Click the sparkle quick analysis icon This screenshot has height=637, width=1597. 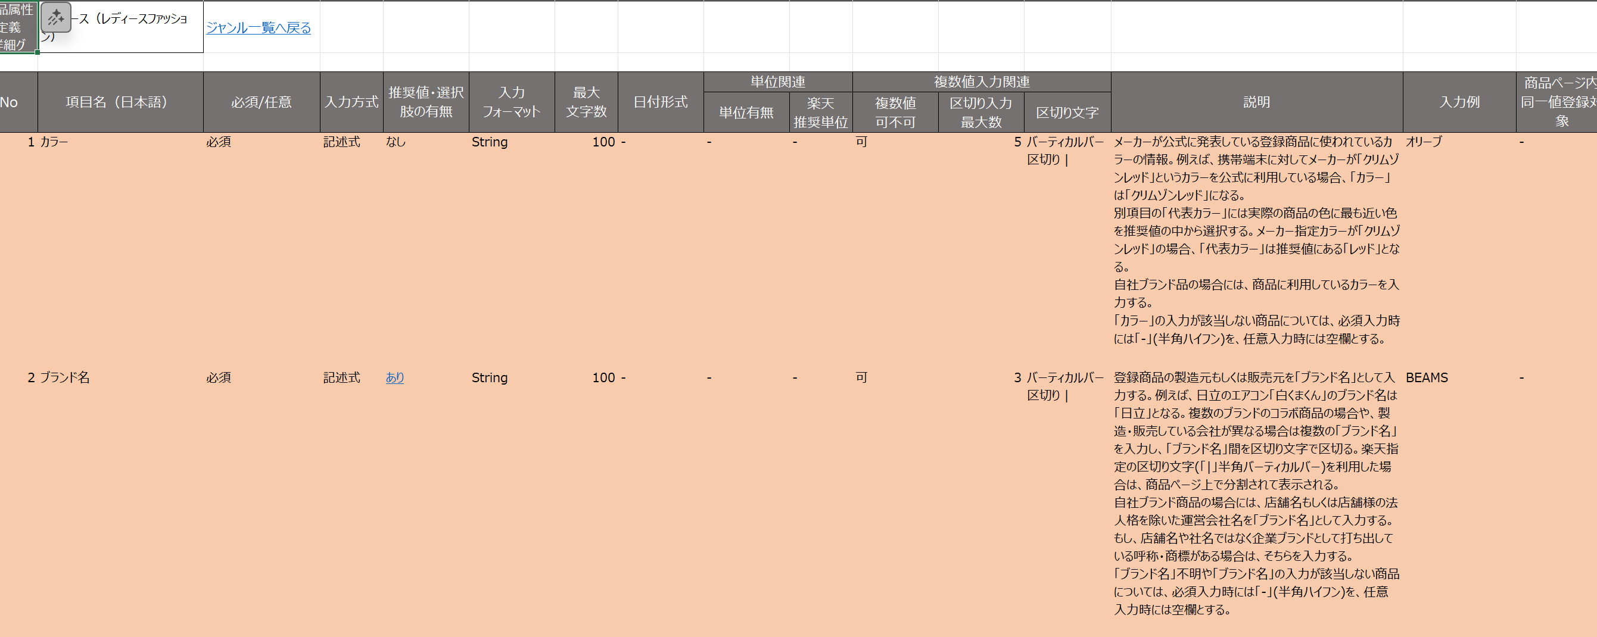pos(56,17)
